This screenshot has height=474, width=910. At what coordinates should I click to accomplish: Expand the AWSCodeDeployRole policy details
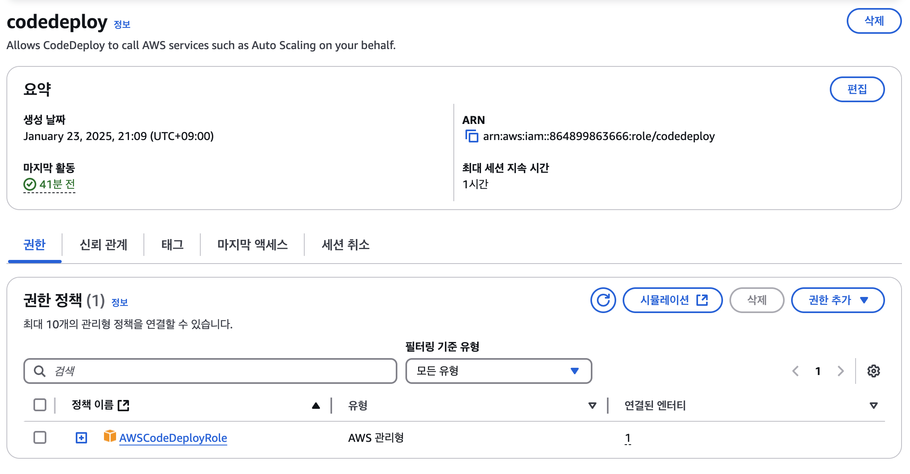coord(81,438)
